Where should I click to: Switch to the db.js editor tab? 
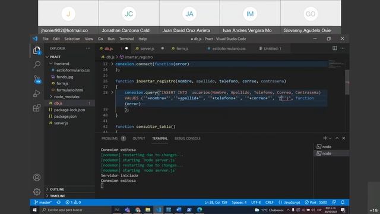click(x=113, y=49)
